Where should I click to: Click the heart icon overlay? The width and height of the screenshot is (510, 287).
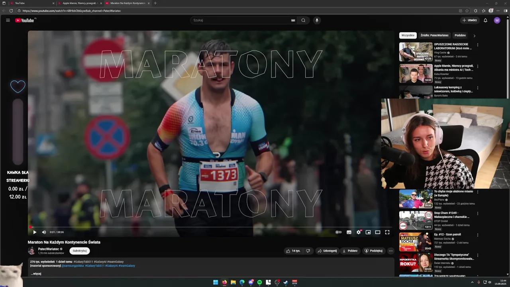pos(18,86)
